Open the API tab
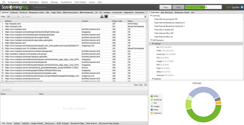Image resolution: width=244 pixels, height=125 pixels. (x=193, y=12)
